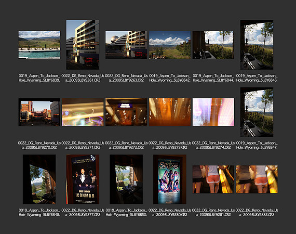Select the swimming pool landscape thumbnail 5L8Y6839
The width and height of the screenshot is (296, 234).
(x=39, y=45)
